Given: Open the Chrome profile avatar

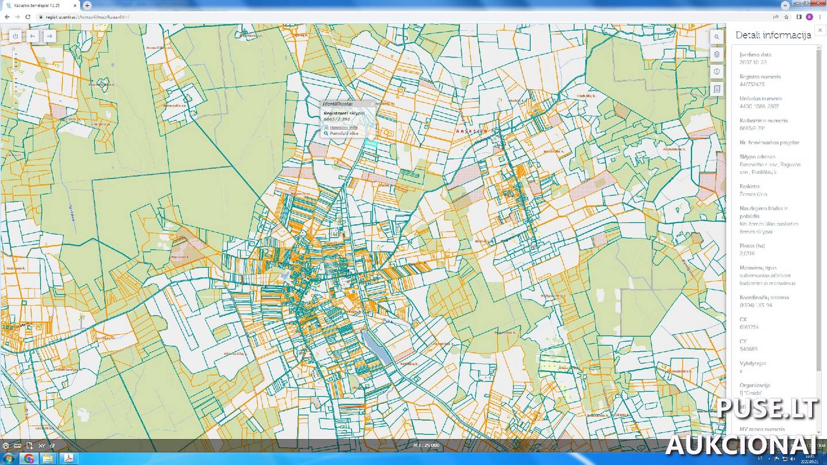Looking at the screenshot, I should coord(809,17).
